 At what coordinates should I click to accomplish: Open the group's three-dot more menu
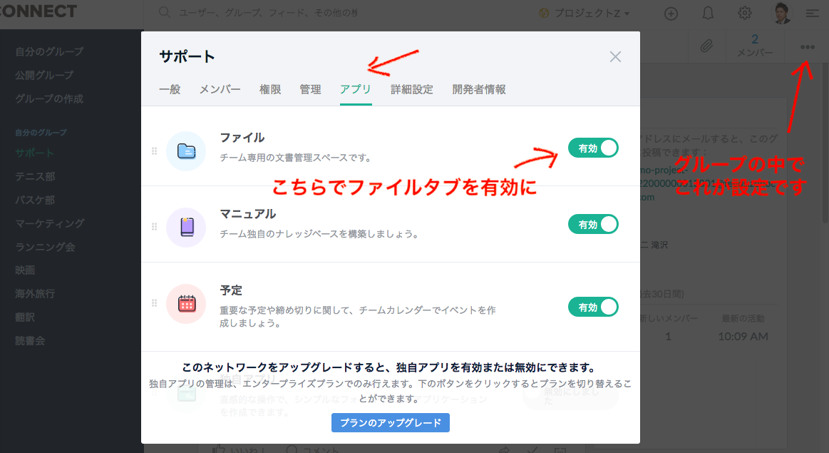point(808,47)
